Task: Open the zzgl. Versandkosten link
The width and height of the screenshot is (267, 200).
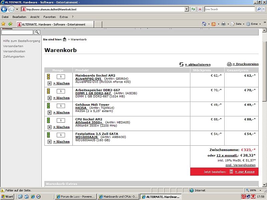Action: coord(240,165)
